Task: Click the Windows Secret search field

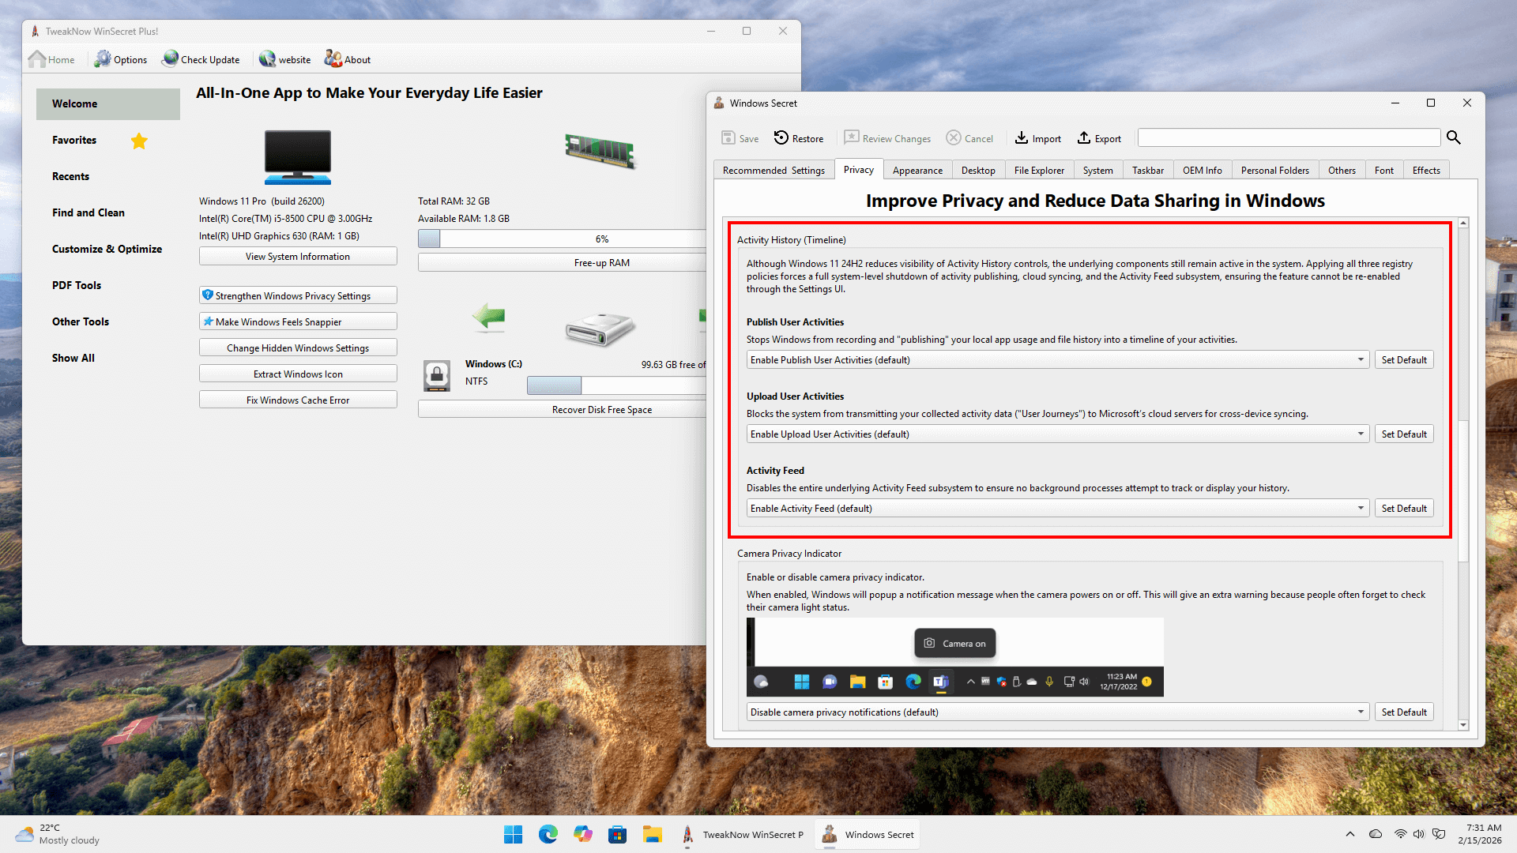Action: coord(1289,138)
